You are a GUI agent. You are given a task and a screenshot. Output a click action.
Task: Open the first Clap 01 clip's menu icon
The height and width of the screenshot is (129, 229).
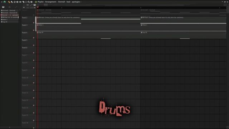click(x=38, y=33)
